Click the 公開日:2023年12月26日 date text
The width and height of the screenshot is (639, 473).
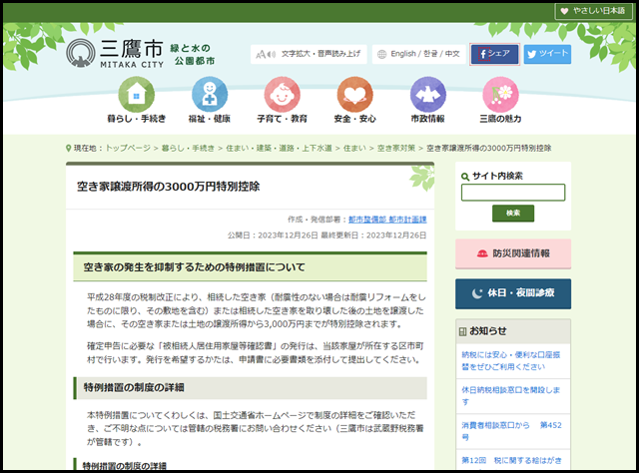point(273,236)
